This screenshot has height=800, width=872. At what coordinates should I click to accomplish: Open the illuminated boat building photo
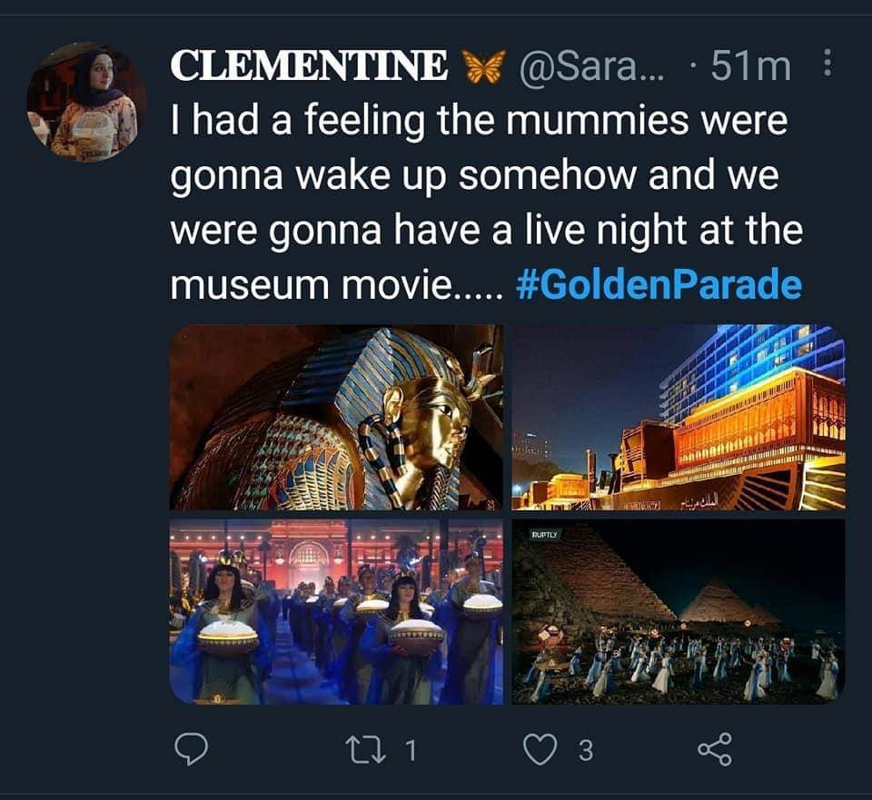pyautogui.click(x=679, y=417)
